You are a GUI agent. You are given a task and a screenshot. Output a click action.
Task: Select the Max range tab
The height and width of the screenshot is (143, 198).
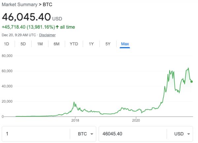pyautogui.click(x=125, y=44)
